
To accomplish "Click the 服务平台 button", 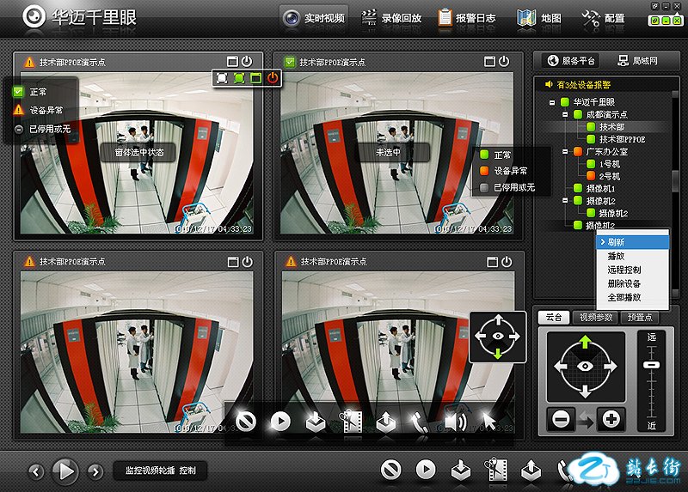I will 569,61.
